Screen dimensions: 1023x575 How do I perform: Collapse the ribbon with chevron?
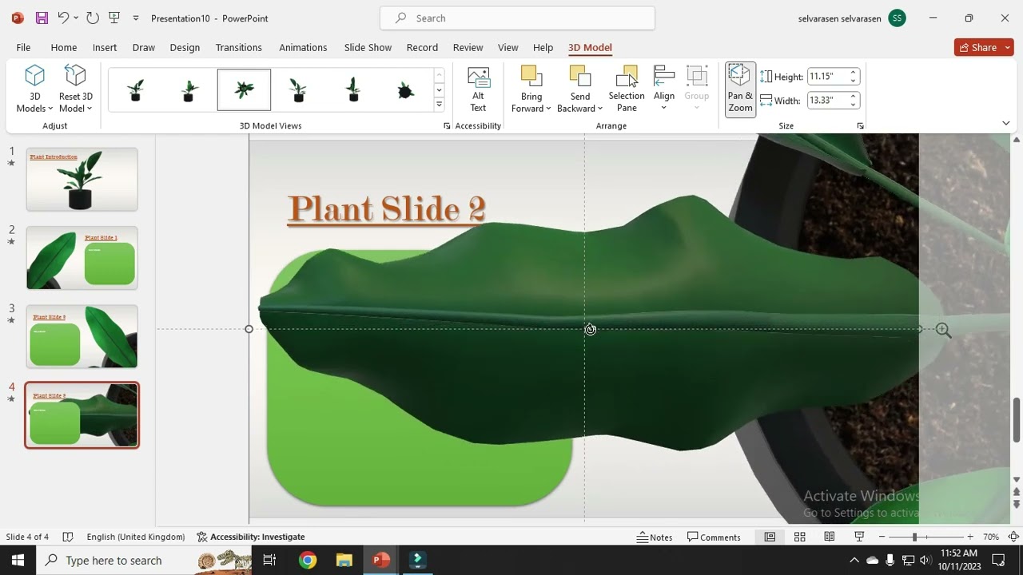(x=1006, y=123)
